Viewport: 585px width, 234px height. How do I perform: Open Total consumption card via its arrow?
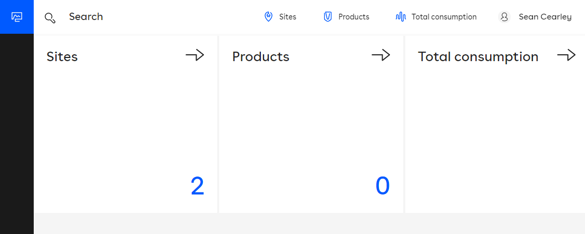[x=566, y=55]
